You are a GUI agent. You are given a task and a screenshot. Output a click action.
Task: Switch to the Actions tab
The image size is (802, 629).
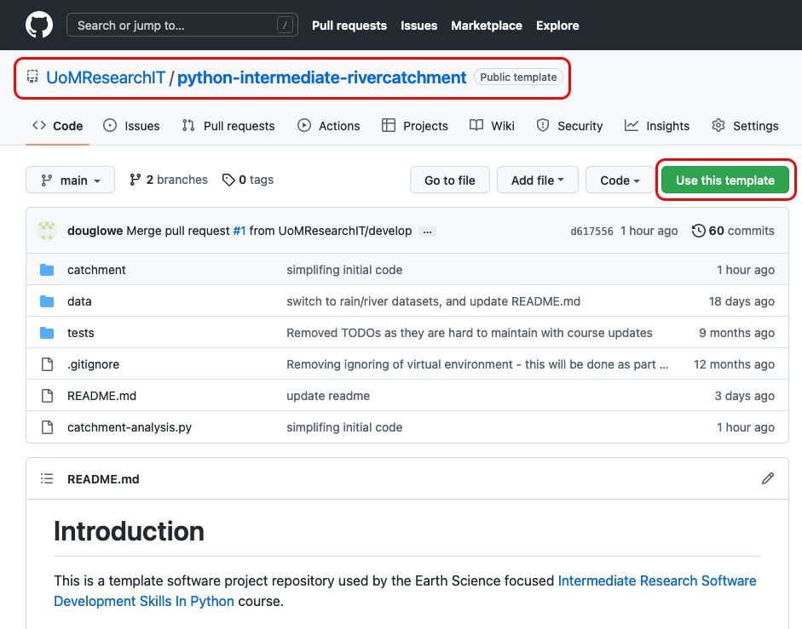[329, 126]
